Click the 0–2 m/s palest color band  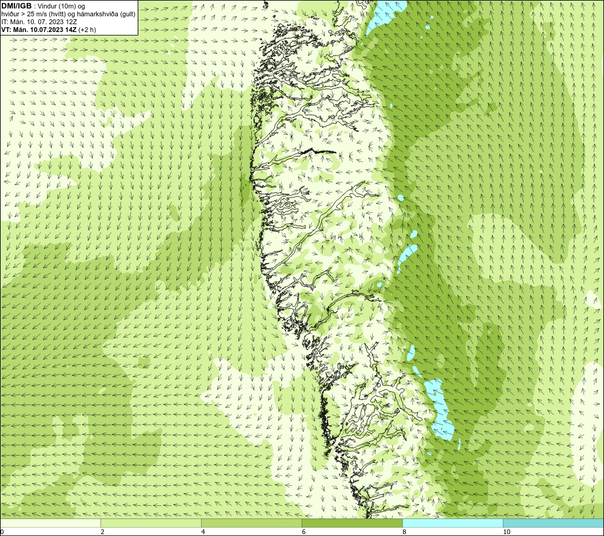tap(51, 523)
